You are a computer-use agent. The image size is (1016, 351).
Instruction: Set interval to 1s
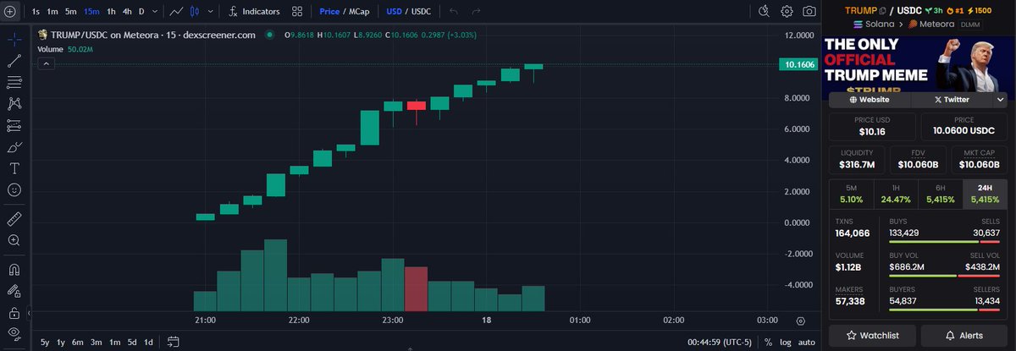pyautogui.click(x=36, y=12)
